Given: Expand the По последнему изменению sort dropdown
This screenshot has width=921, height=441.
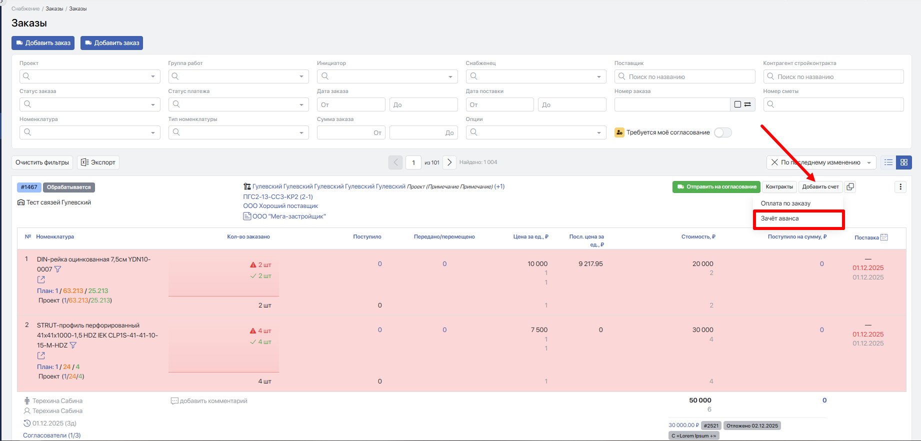Looking at the screenshot, I should click(x=869, y=162).
